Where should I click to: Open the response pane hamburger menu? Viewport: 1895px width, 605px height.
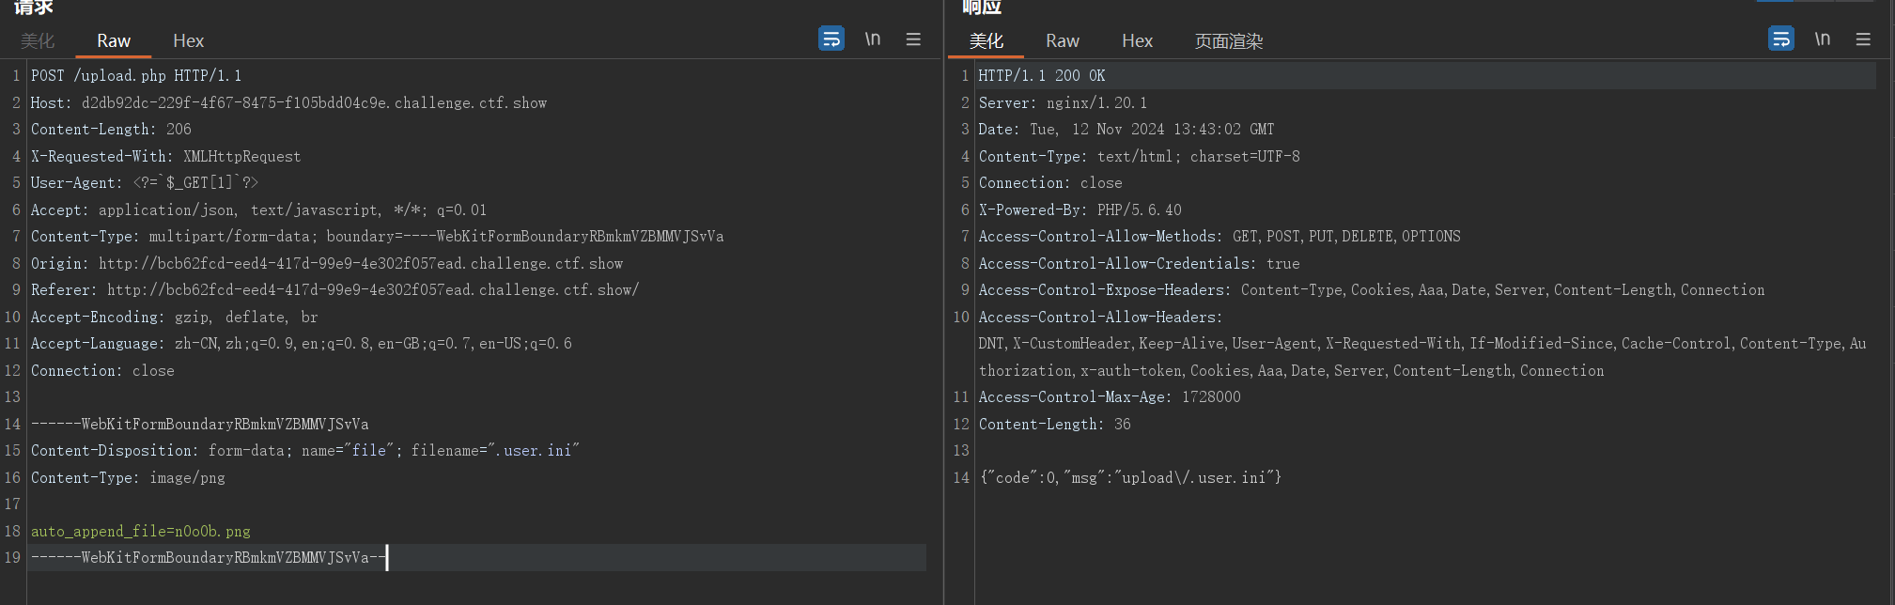point(1863,39)
